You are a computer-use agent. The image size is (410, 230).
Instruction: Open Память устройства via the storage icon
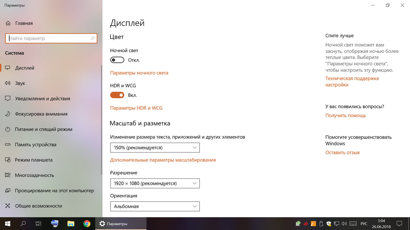pyautogui.click(x=8, y=145)
